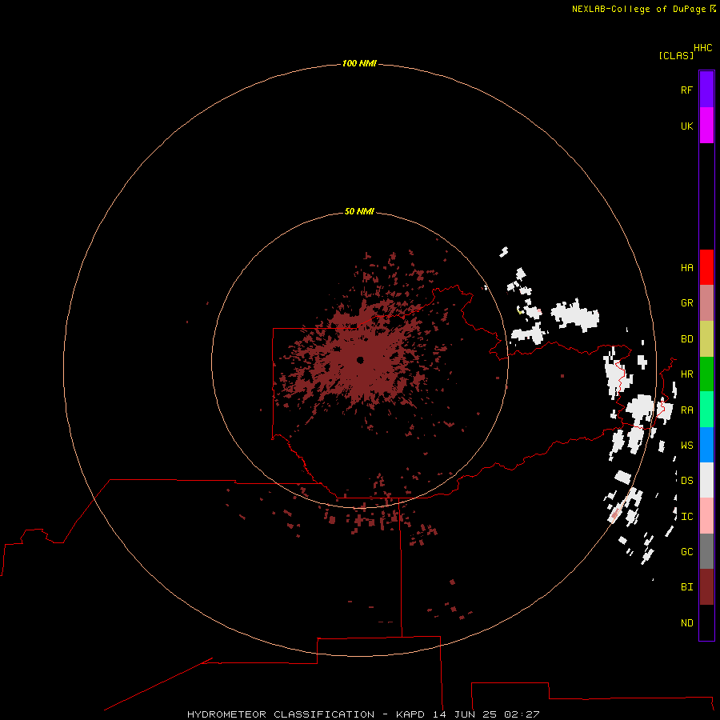Image resolution: width=720 pixels, height=720 pixels.
Task: Click the RF legend label
Action: tap(686, 90)
